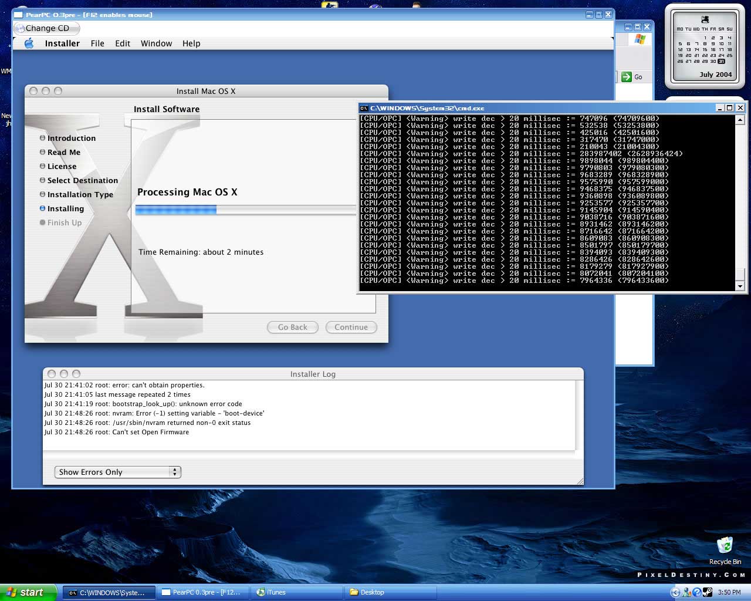751x601 pixels.
Task: Open the Installer menu
Action: (x=62, y=43)
